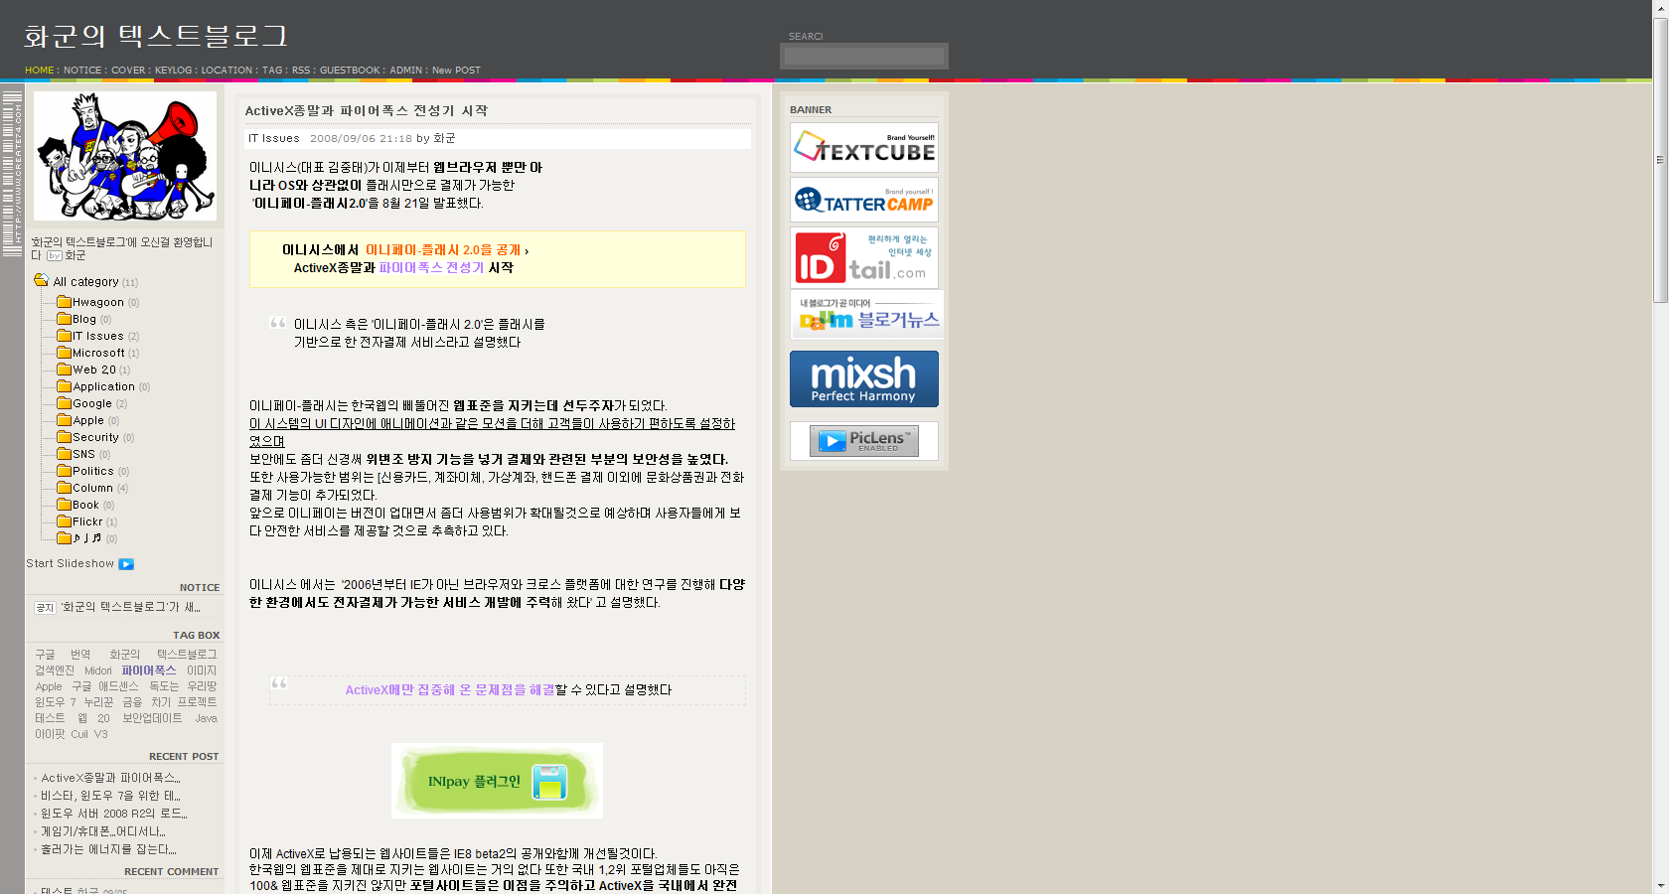Open the mixsh Perfect Harmony banner
The width and height of the screenshot is (1669, 894).
coord(864,378)
